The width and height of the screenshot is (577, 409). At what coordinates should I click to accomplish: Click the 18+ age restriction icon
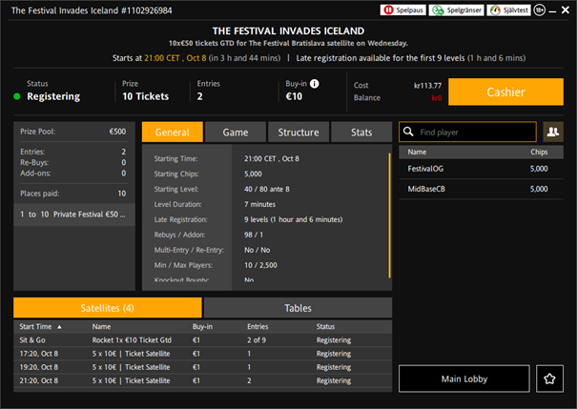tap(541, 10)
